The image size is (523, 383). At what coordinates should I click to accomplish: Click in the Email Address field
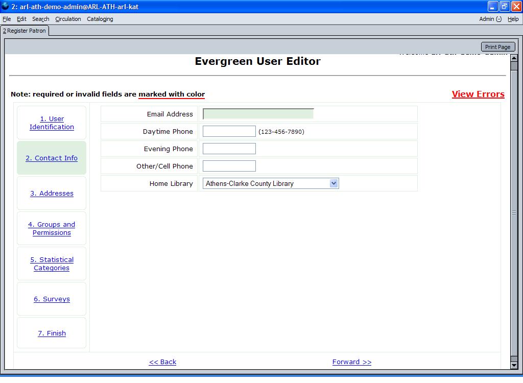pyautogui.click(x=258, y=114)
